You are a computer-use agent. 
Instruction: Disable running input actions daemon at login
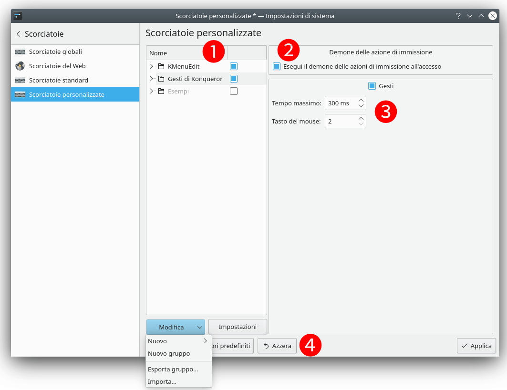pyautogui.click(x=277, y=66)
